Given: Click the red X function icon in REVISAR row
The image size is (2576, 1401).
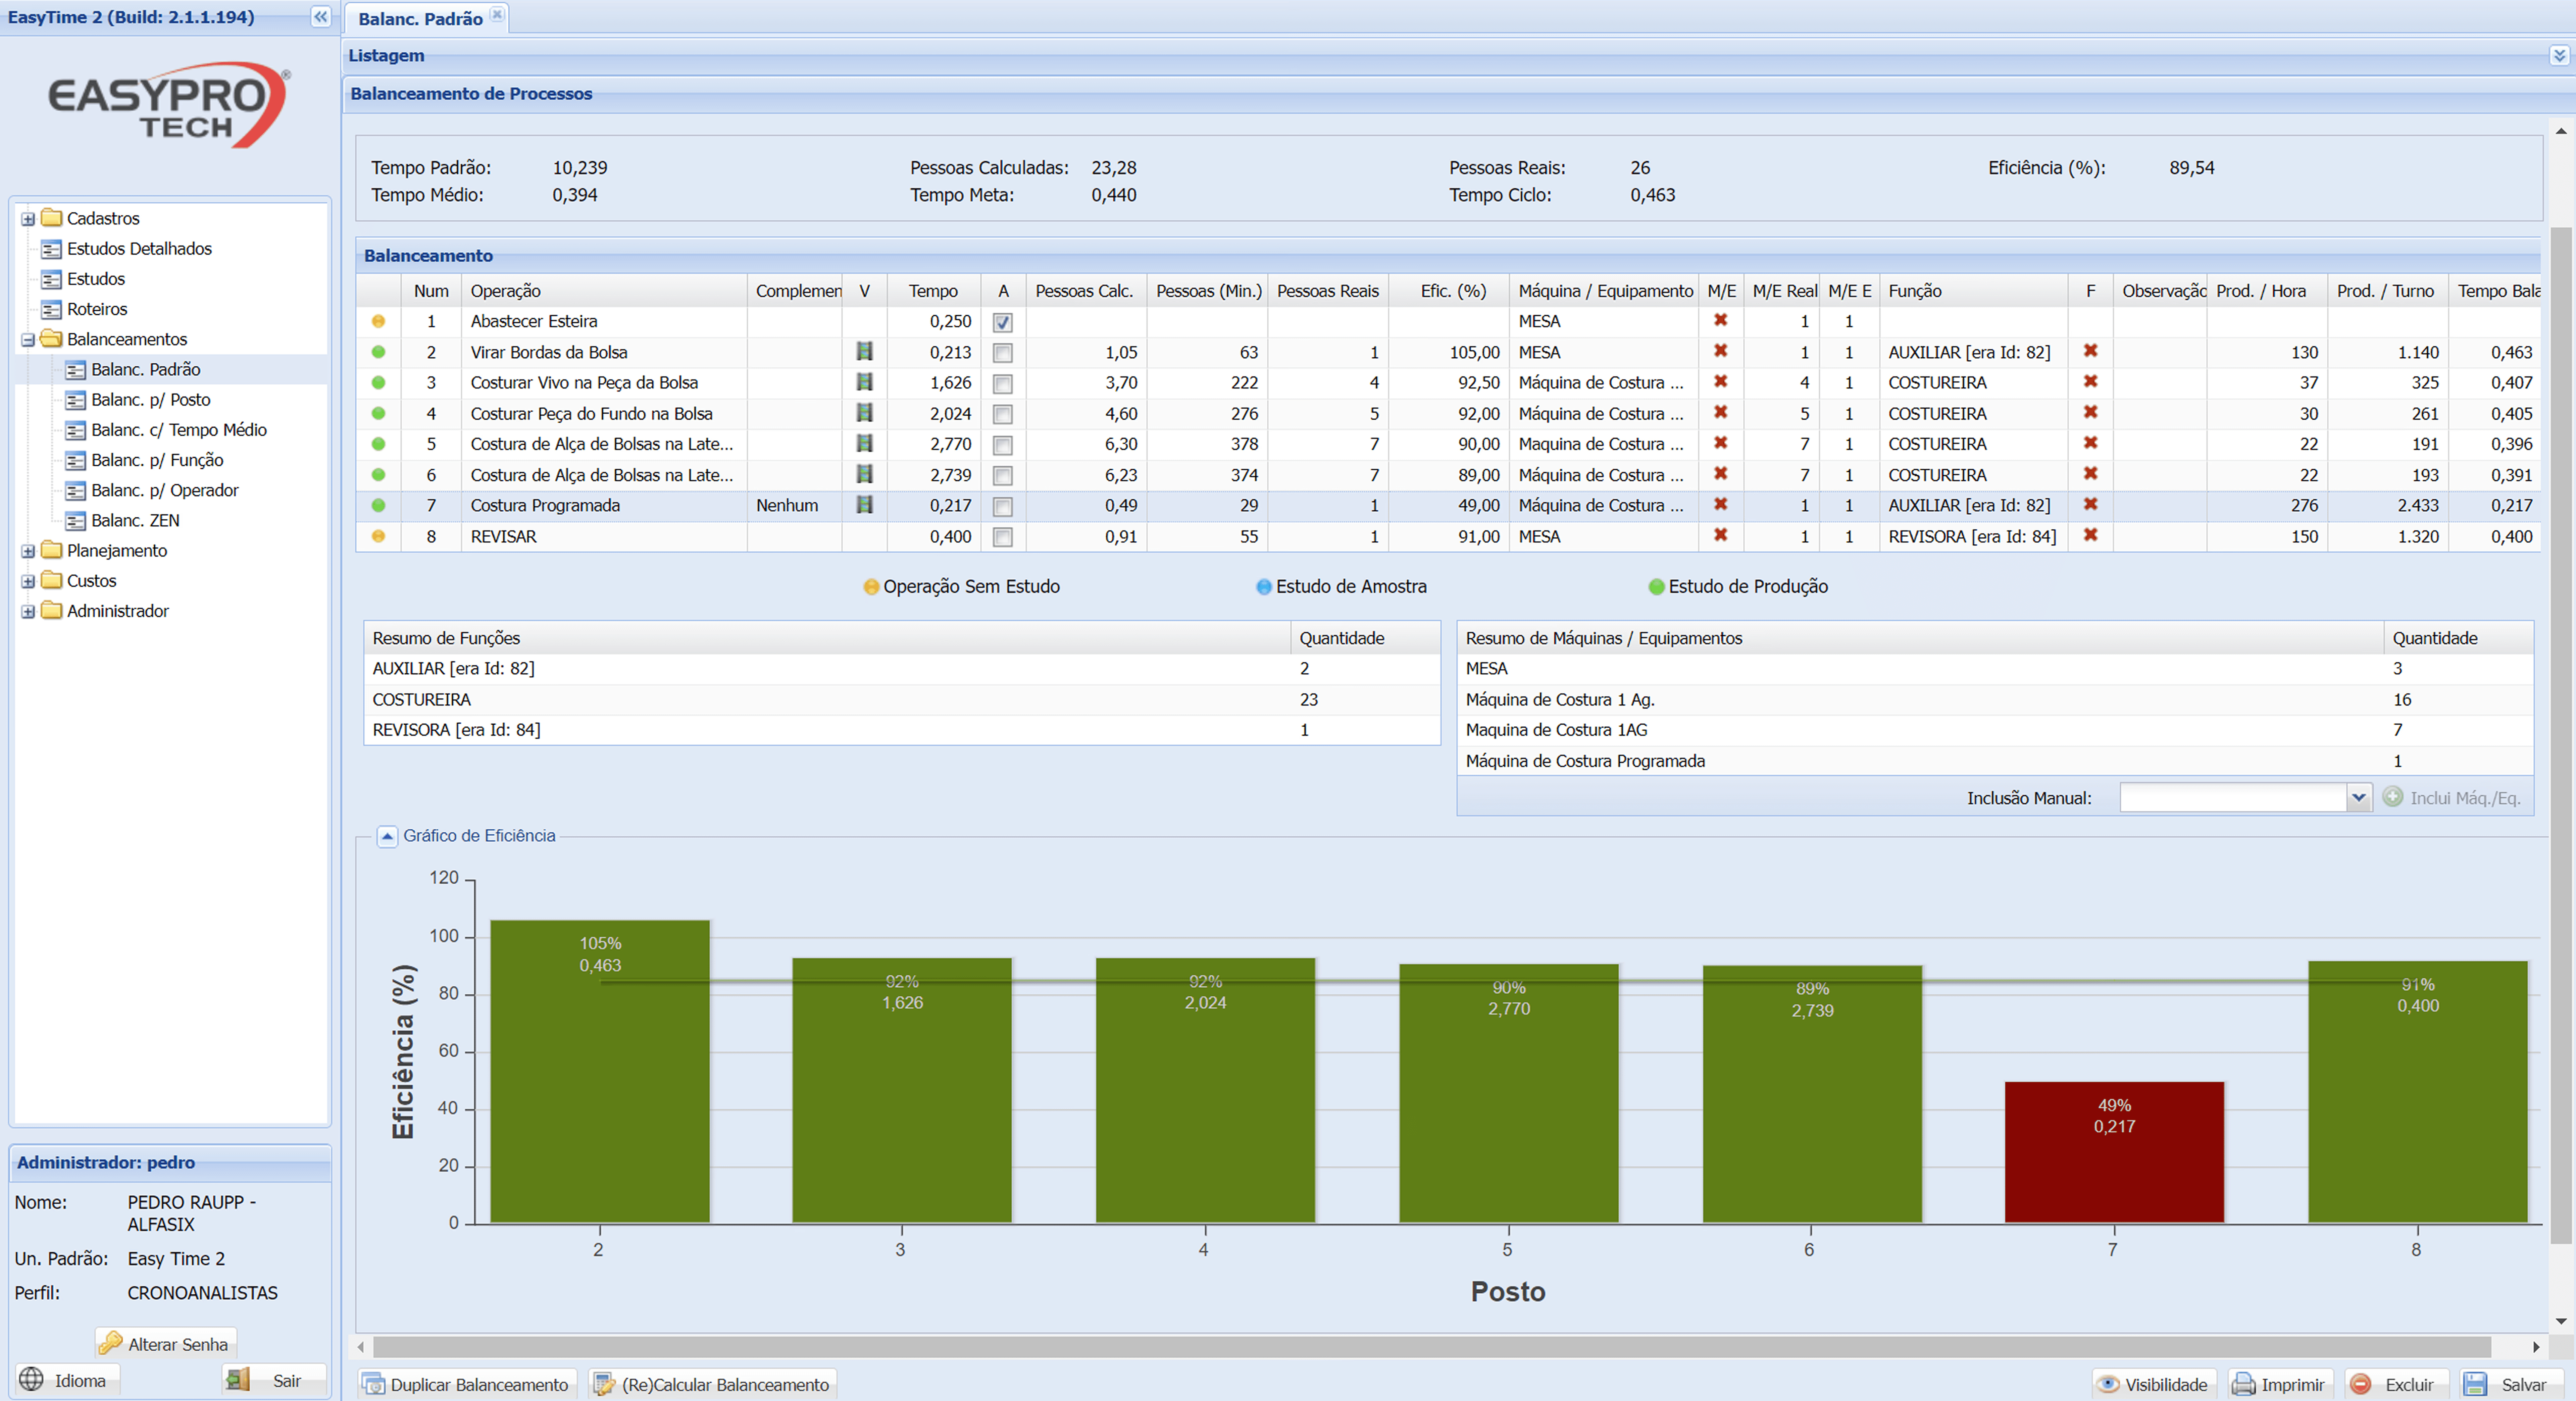Looking at the screenshot, I should click(2090, 535).
